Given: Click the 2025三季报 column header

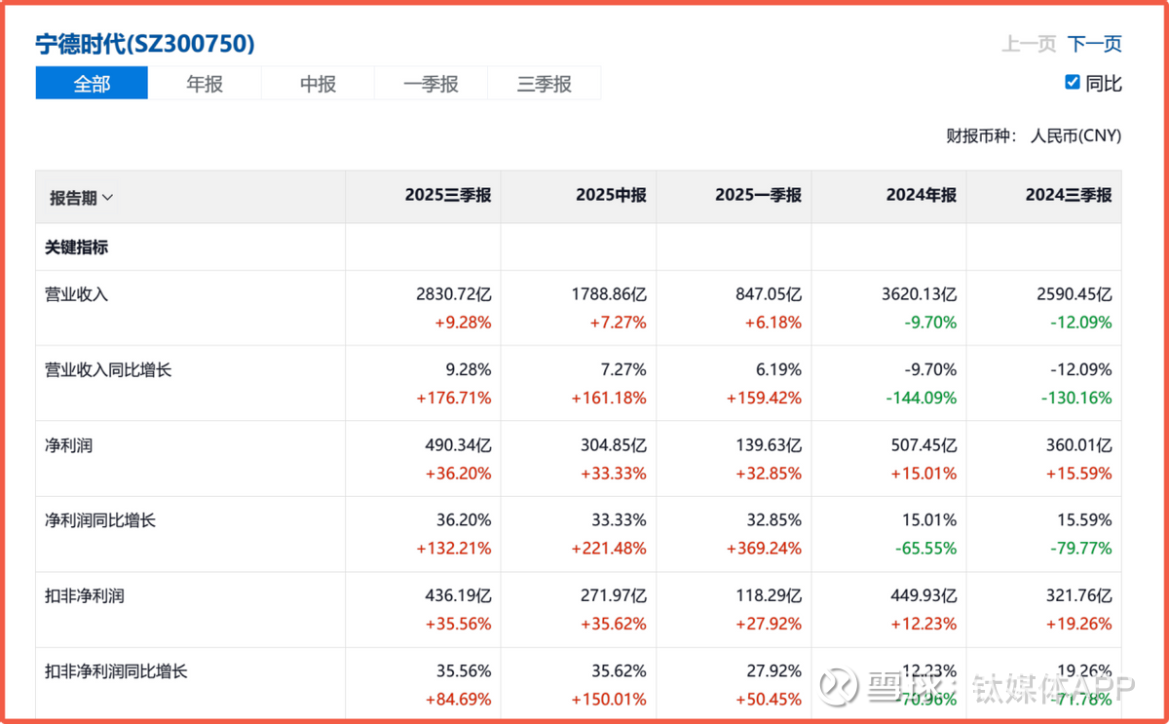Looking at the screenshot, I should pos(448,196).
